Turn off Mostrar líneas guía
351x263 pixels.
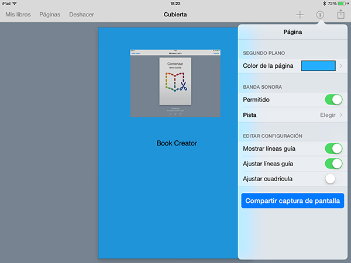pyautogui.click(x=333, y=148)
